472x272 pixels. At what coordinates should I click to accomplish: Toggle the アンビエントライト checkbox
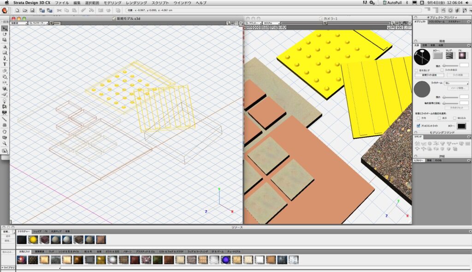point(418,125)
